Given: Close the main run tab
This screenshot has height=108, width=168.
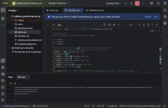Looking at the screenshot, I should point(28,77).
